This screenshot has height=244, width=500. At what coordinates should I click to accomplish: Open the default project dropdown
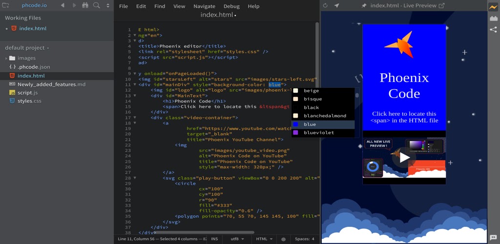point(27,48)
